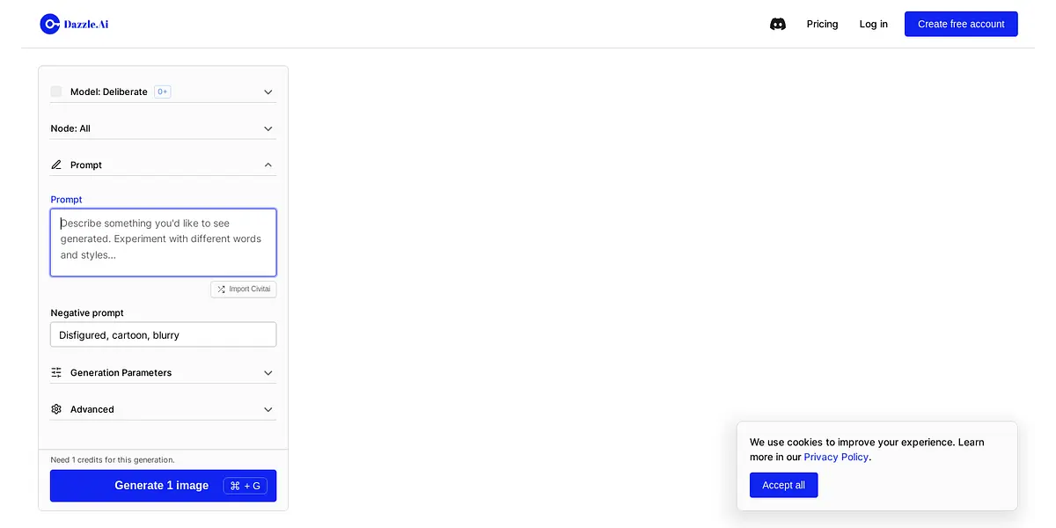Select Log in from the header

coord(873,24)
